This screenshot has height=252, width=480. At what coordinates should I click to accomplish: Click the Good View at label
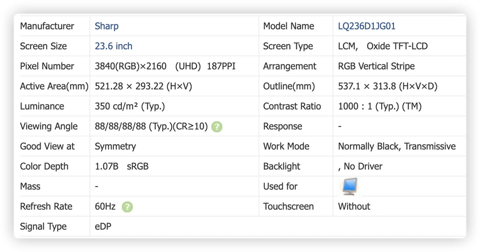point(47,146)
